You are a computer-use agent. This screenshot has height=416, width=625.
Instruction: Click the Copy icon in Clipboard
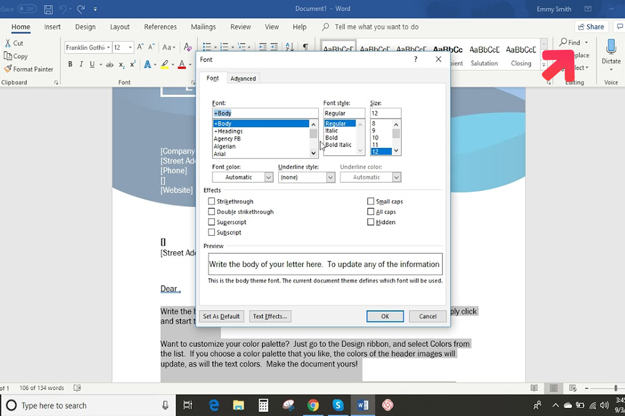[7, 56]
